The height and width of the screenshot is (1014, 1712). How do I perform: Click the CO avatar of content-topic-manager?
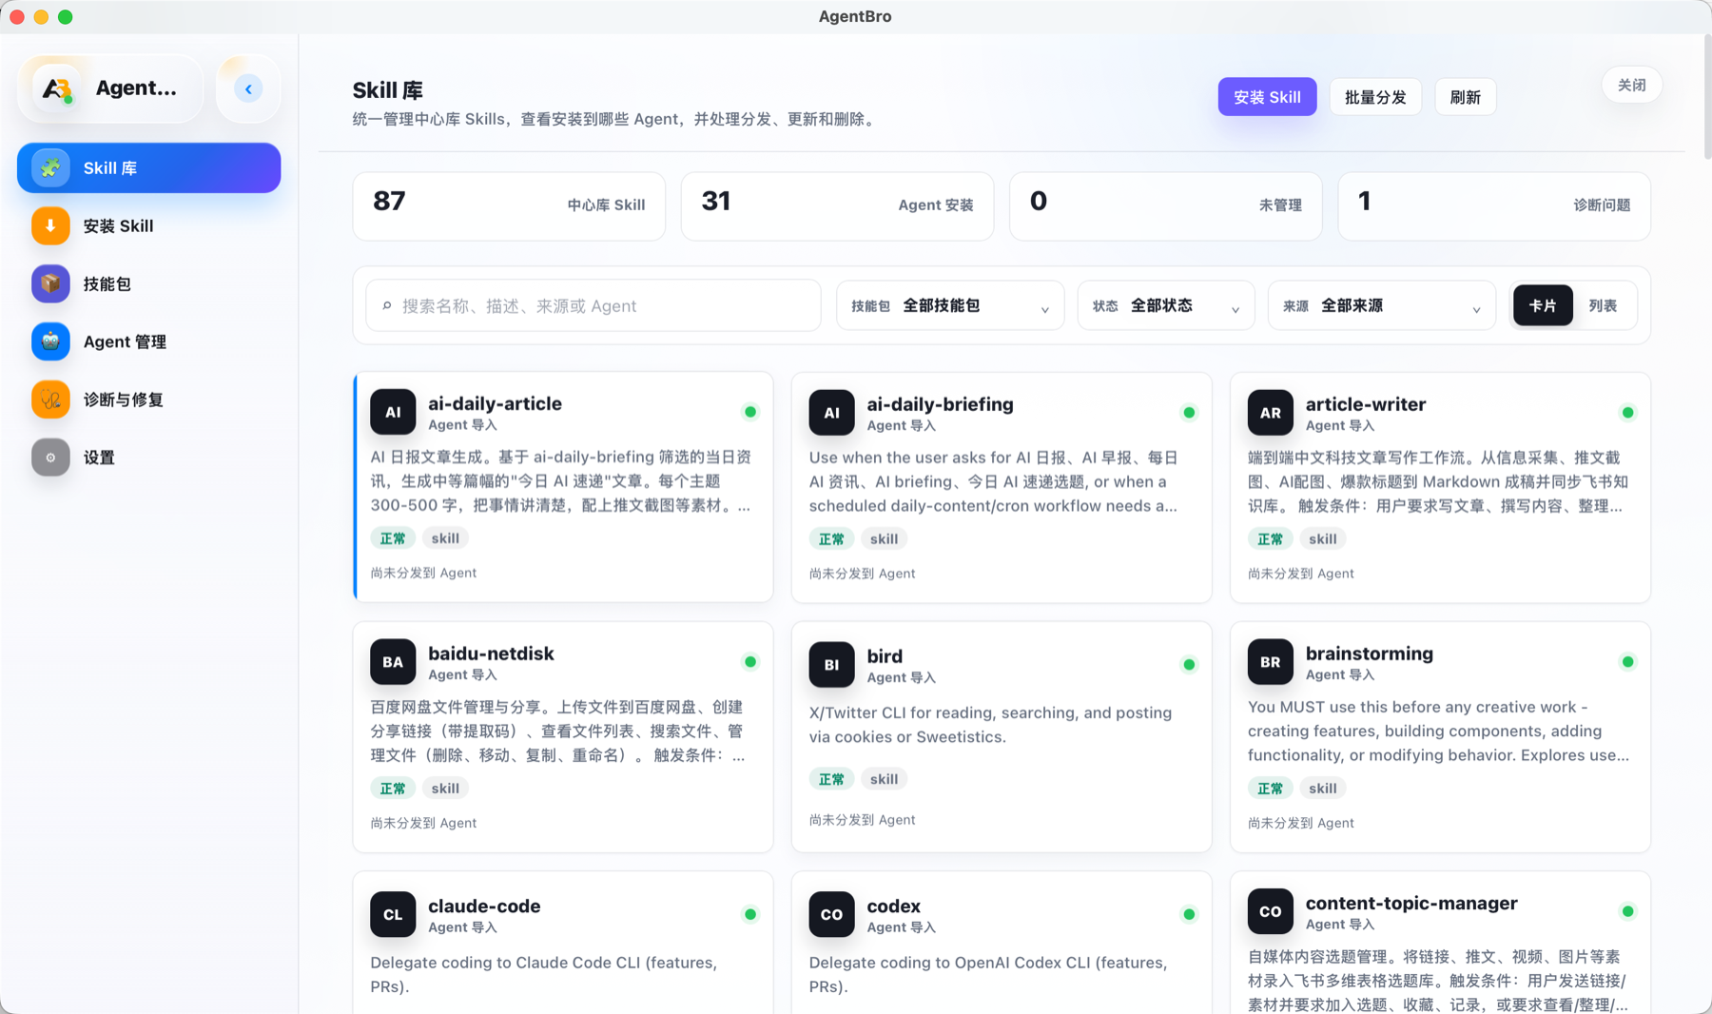[1270, 911]
